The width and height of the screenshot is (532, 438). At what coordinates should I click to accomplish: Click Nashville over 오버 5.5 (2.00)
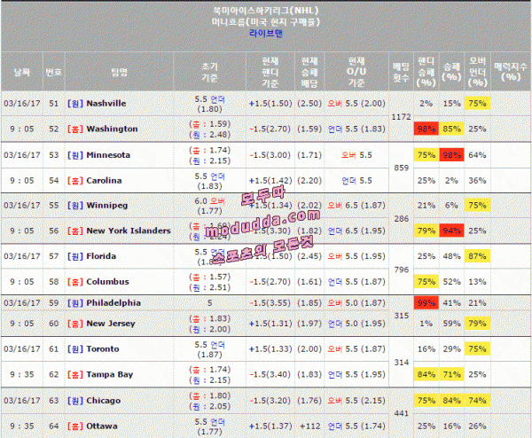click(356, 104)
